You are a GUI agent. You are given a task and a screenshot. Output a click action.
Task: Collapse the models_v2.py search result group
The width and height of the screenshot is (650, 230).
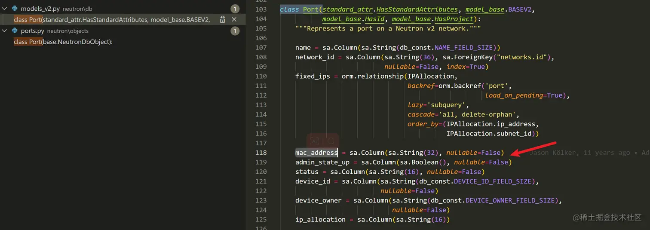coord(4,9)
